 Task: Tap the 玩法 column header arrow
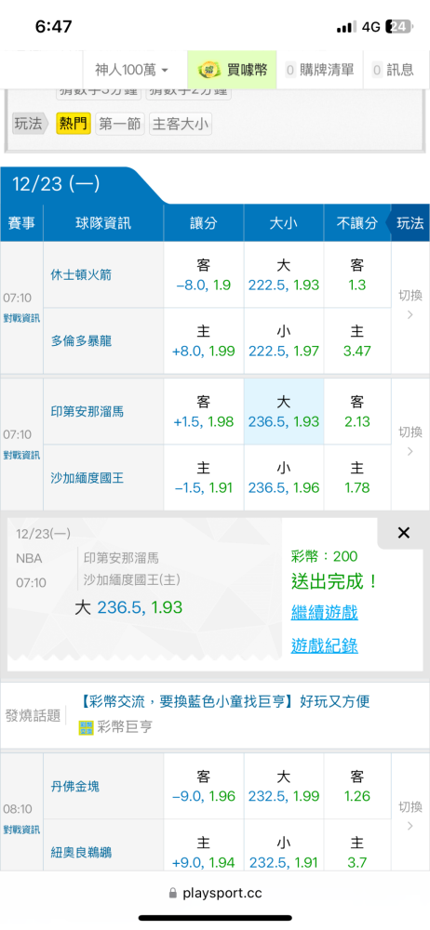pos(408,223)
